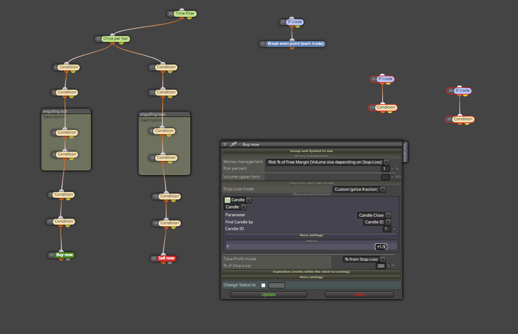Open the Variables side tab

405,152
